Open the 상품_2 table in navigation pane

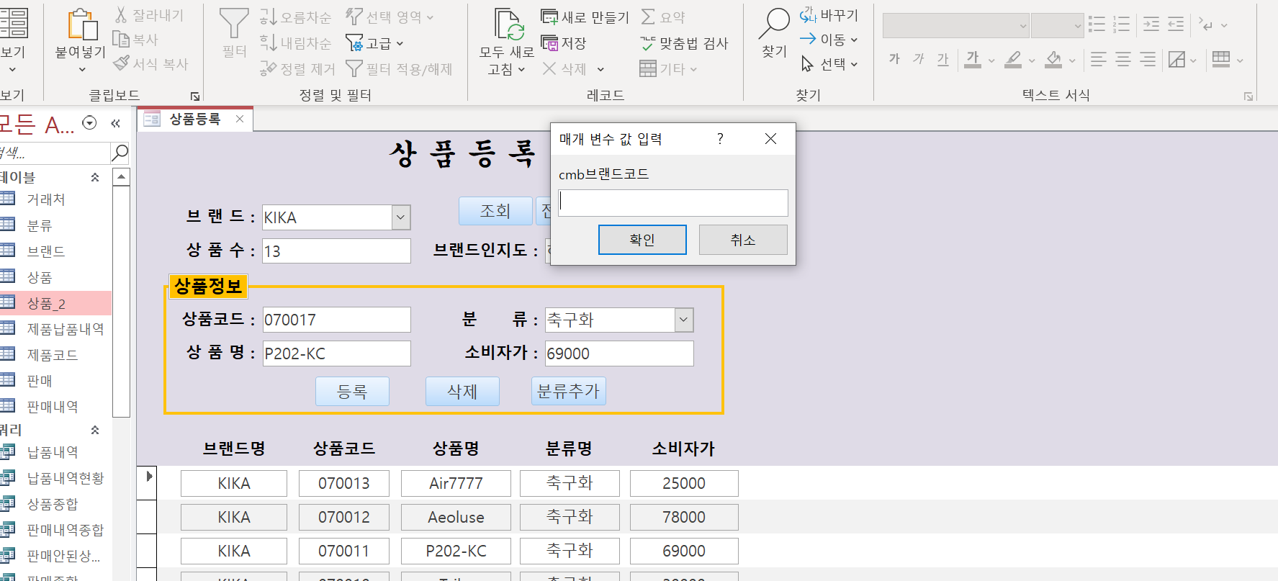point(46,304)
